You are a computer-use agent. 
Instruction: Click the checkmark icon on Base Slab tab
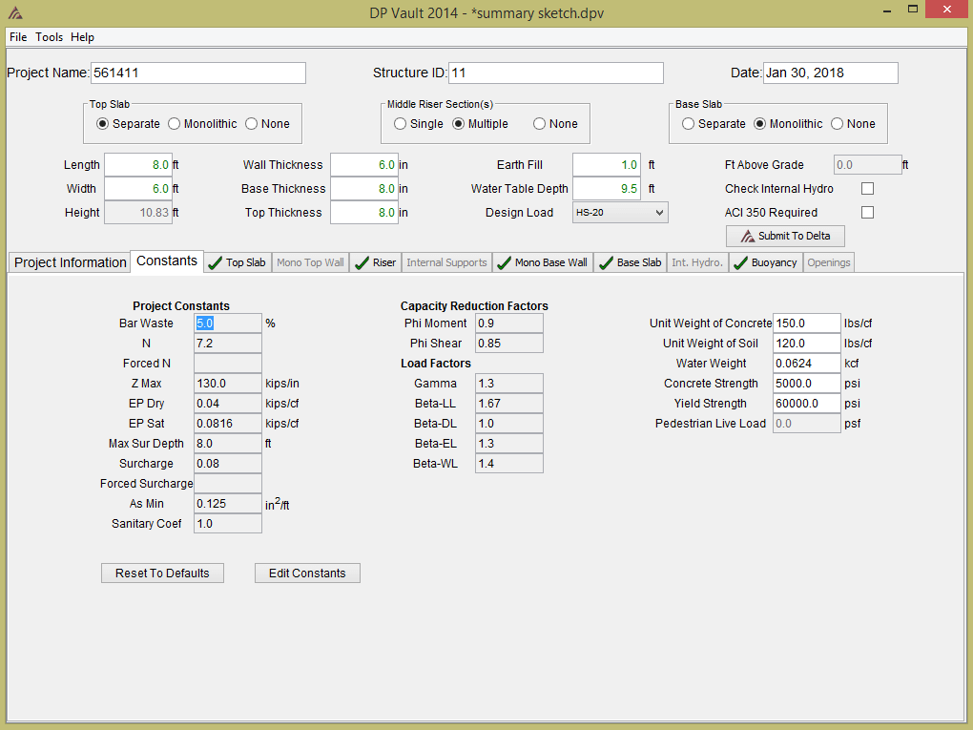pos(606,263)
